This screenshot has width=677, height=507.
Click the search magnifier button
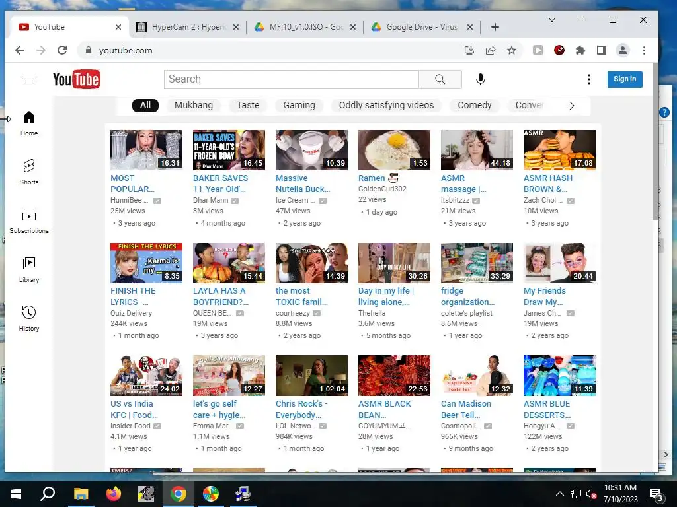(440, 79)
